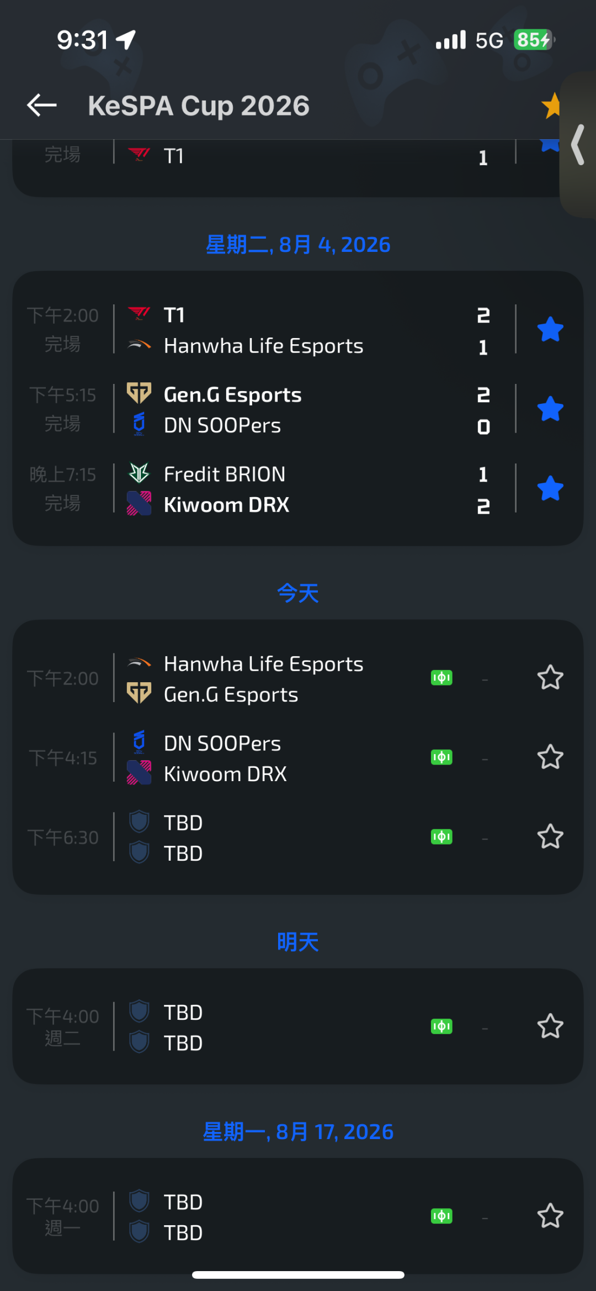The image size is (596, 1291).
Task: Expand the side handle chevron
Action: click(x=578, y=145)
